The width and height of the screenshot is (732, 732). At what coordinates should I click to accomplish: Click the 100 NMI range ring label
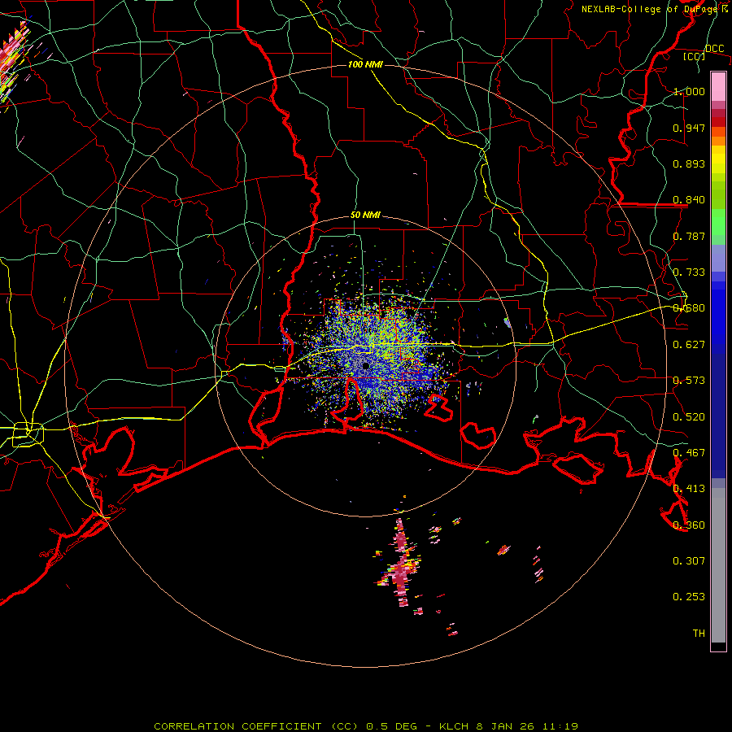coord(365,64)
